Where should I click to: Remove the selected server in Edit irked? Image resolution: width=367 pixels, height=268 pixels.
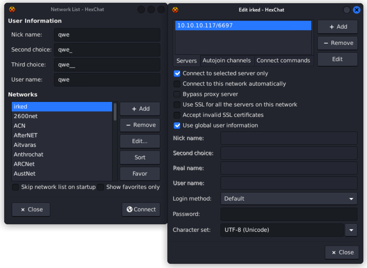(337, 43)
